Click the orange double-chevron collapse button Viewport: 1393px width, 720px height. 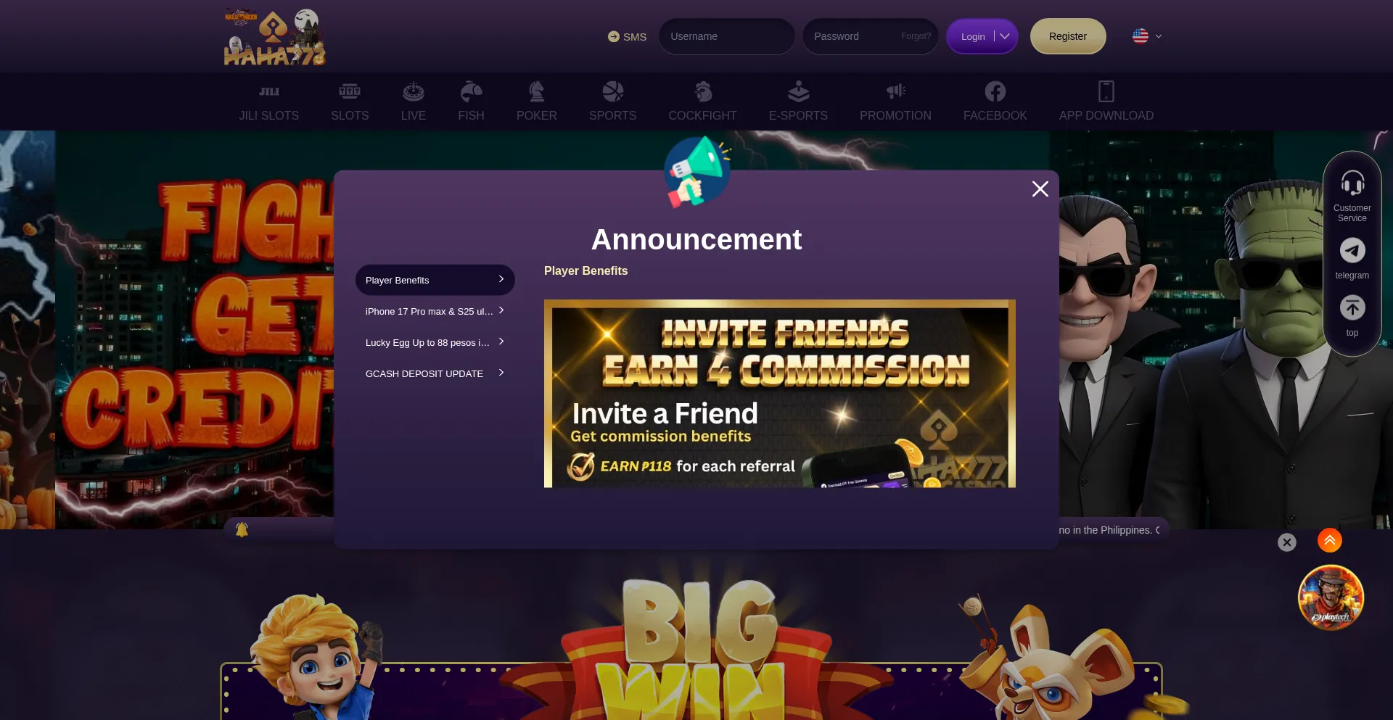1330,540
